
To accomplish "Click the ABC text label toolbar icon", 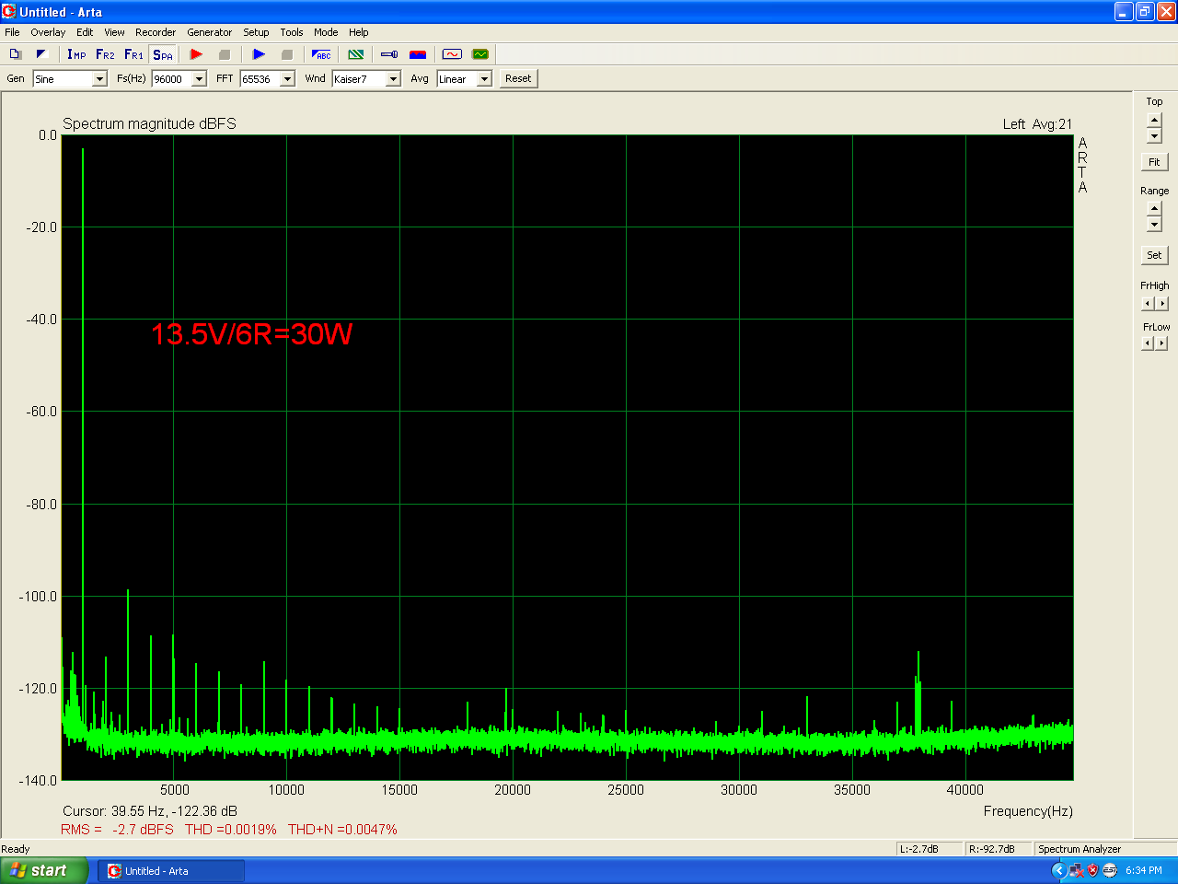I will (x=321, y=54).
